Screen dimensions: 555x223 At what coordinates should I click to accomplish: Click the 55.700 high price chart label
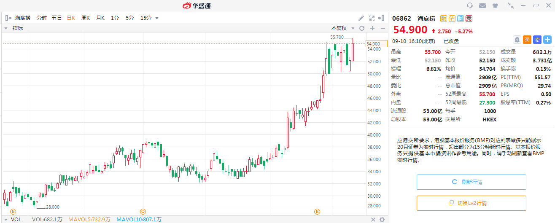337,37
